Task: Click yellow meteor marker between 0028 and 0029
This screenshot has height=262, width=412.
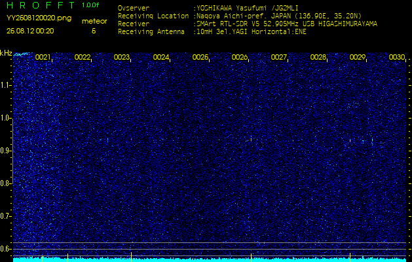Action: pyautogui.click(x=350, y=257)
